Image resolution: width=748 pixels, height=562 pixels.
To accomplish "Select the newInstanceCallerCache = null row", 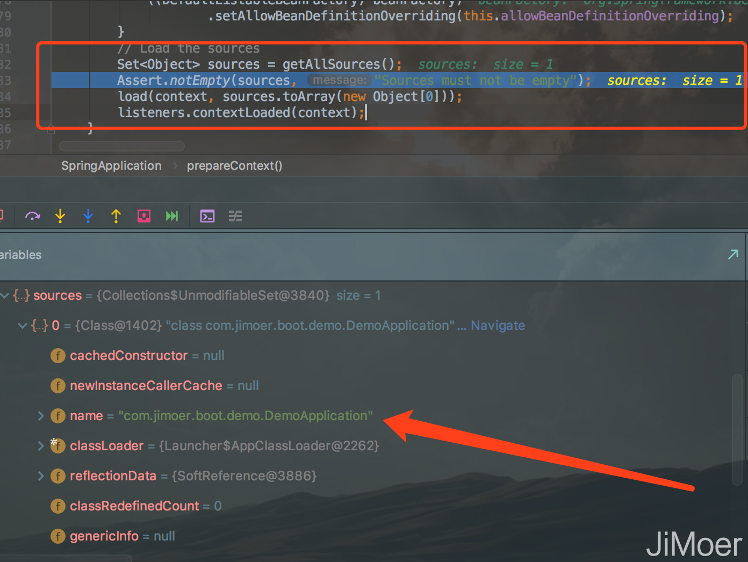I will [x=373, y=386].
